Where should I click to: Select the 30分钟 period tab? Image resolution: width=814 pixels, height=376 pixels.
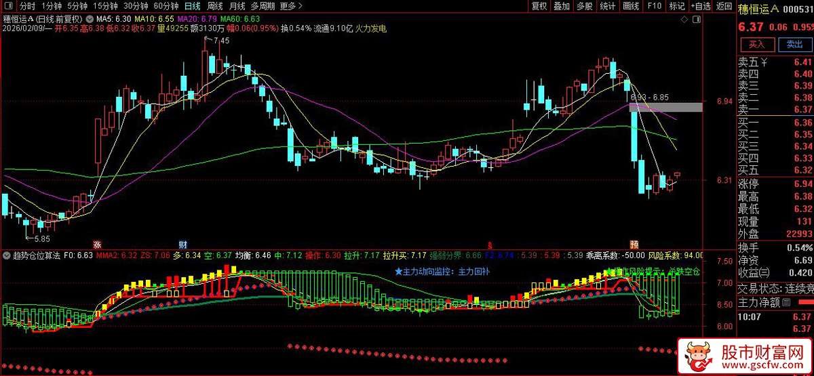(x=136, y=6)
